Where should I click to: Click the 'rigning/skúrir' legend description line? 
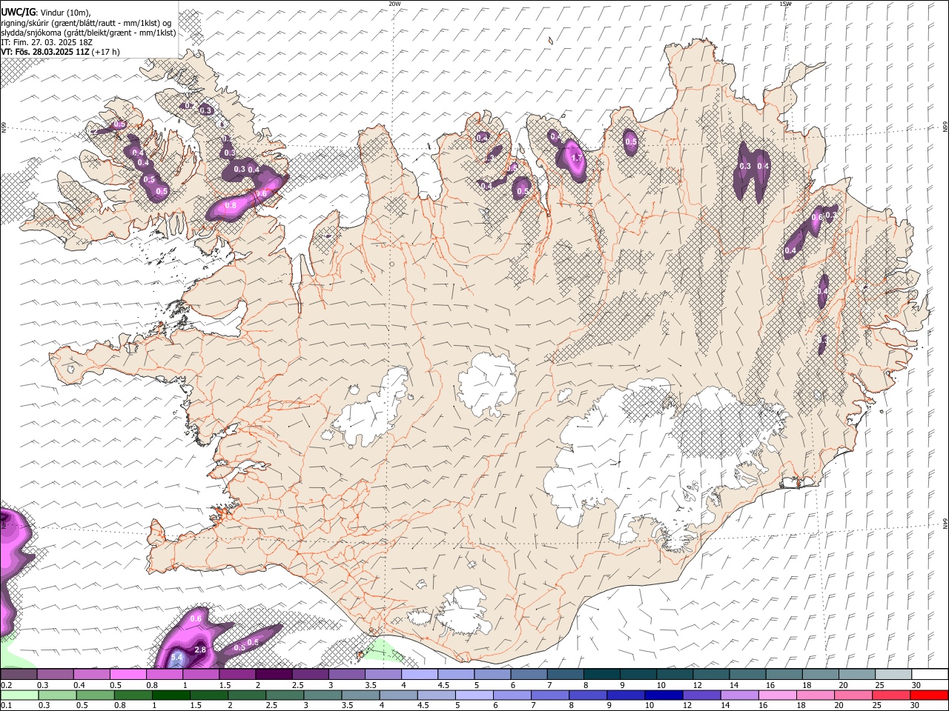pos(87,22)
